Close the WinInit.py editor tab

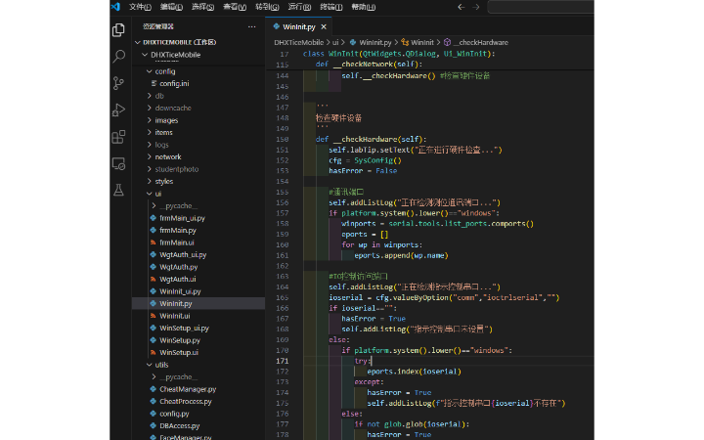324,27
